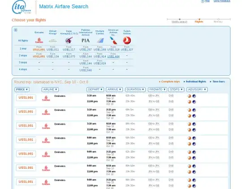The image size is (242, 189).
Task: Click the Modify search step link
Action: pyautogui.click(x=180, y=22)
